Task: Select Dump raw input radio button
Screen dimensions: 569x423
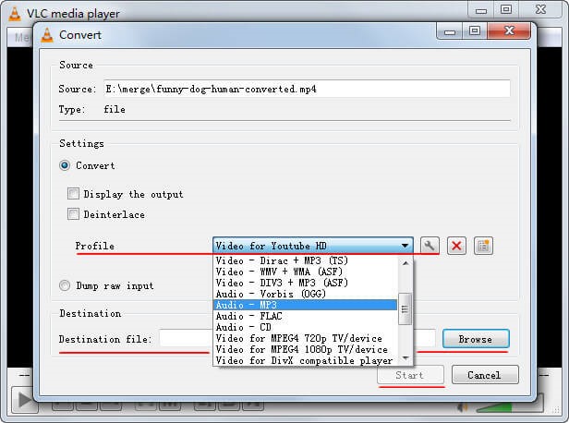Action: pyautogui.click(x=65, y=285)
